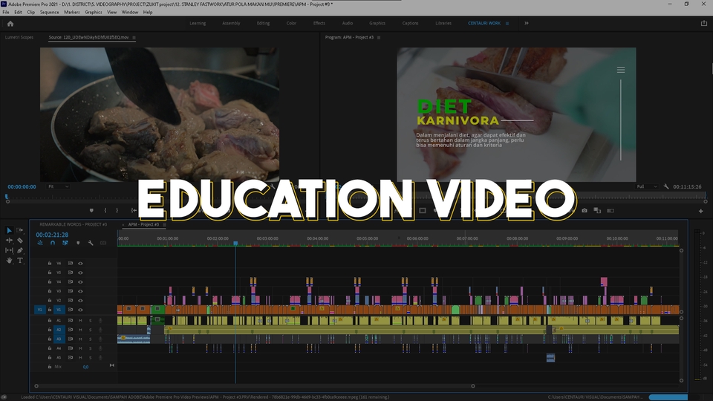The image size is (713, 401).
Task: Click the timeline blue playhead marker
Action: 235,244
